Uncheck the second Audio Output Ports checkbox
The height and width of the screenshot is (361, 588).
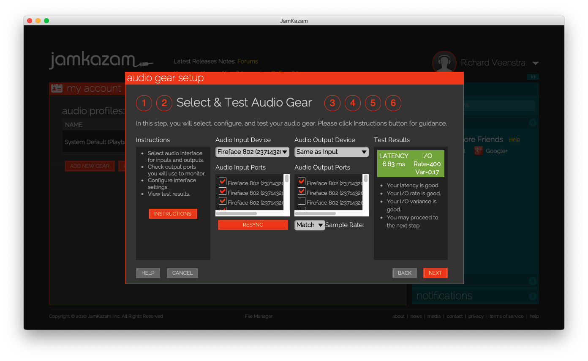click(302, 191)
